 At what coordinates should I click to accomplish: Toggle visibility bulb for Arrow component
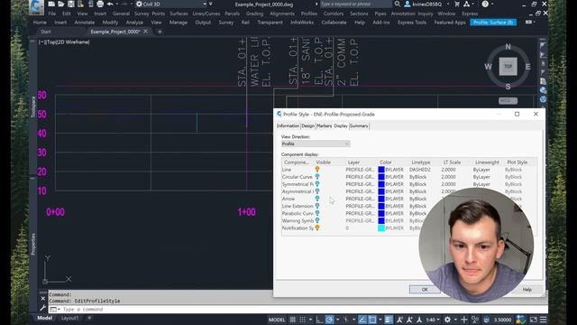pos(317,199)
